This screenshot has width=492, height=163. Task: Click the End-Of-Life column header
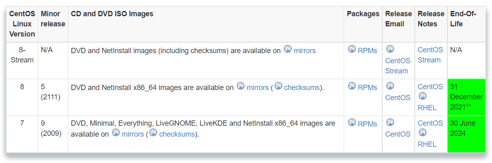(466, 24)
